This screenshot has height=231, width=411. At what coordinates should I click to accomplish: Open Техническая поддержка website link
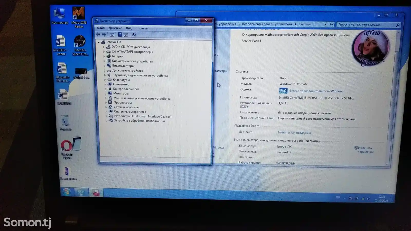pyautogui.click(x=294, y=133)
